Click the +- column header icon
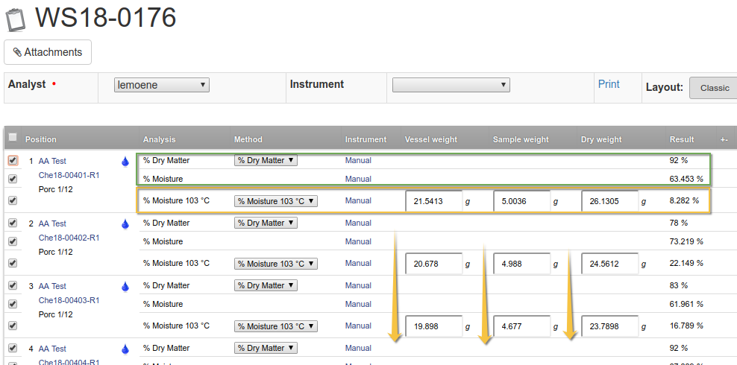 pos(724,139)
